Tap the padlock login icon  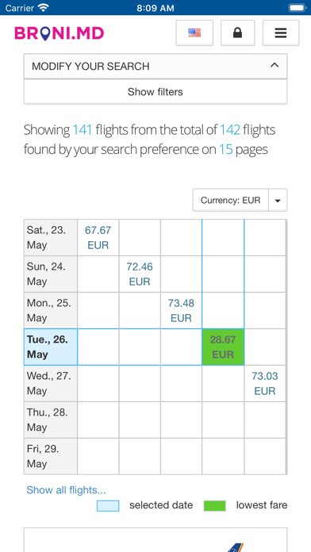click(x=238, y=33)
